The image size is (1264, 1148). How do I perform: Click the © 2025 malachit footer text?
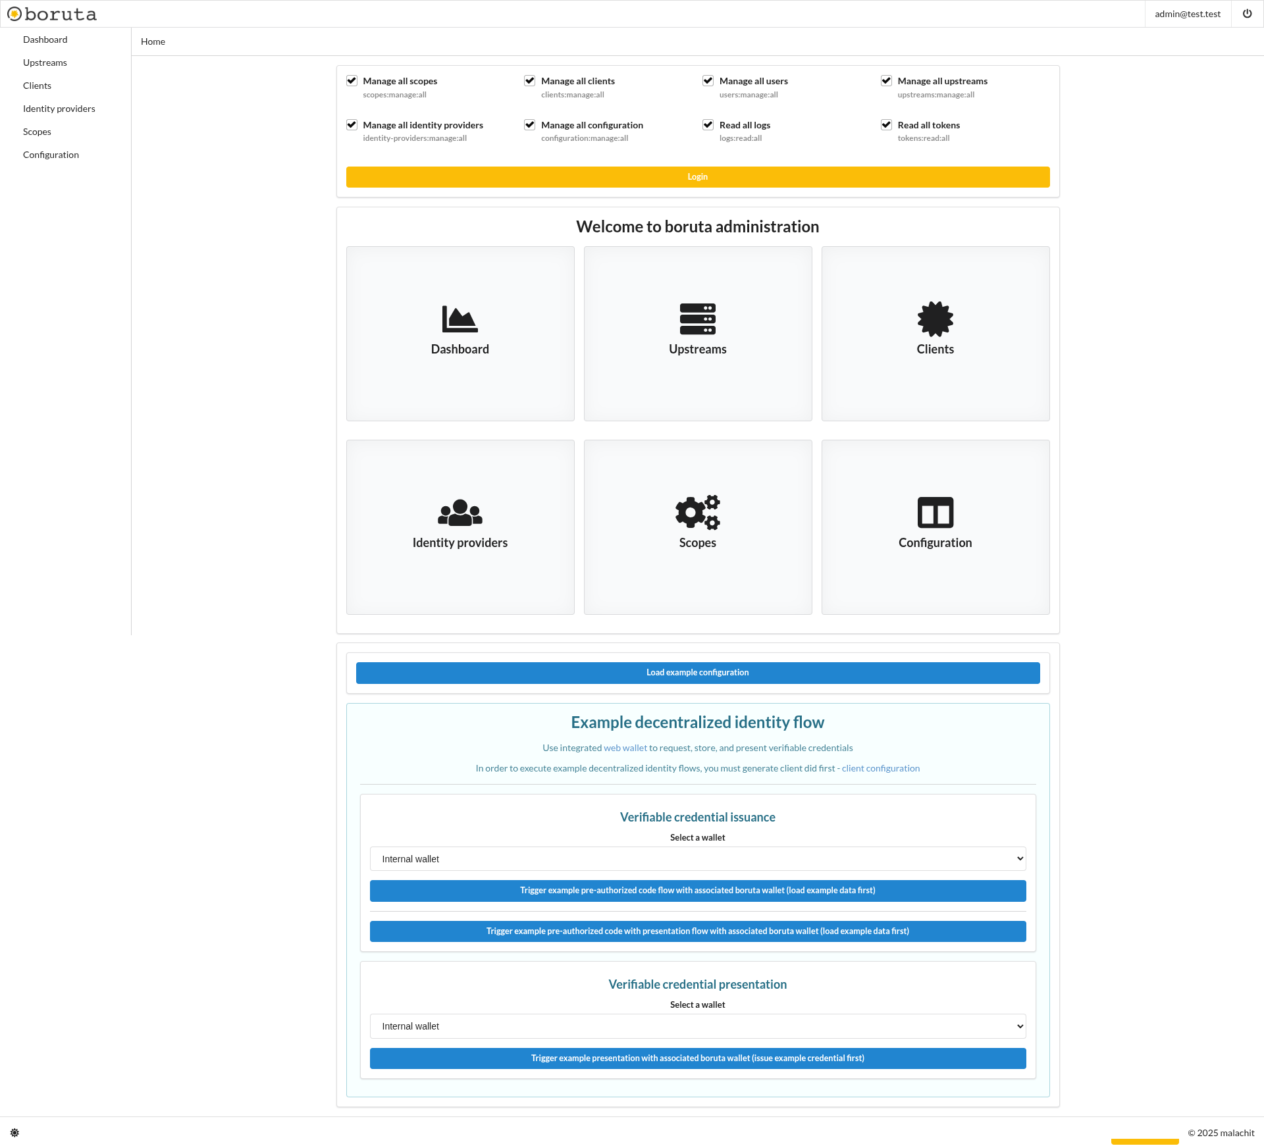click(x=1221, y=1133)
